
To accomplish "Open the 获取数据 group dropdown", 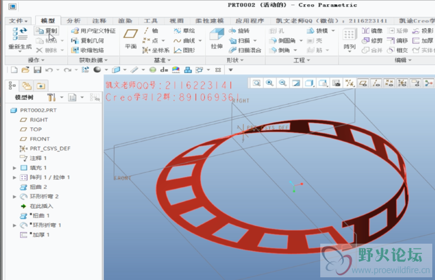I will tap(93, 60).
